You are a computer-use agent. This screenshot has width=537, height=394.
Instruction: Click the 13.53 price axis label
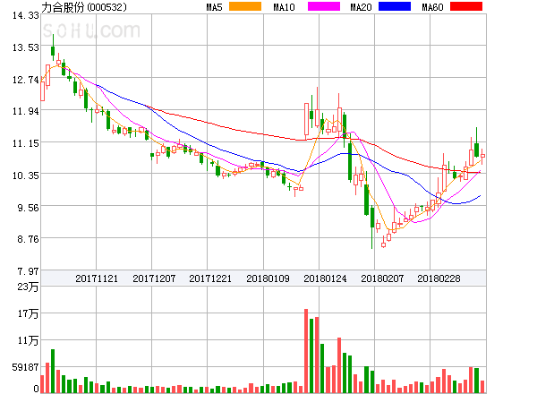point(26,47)
